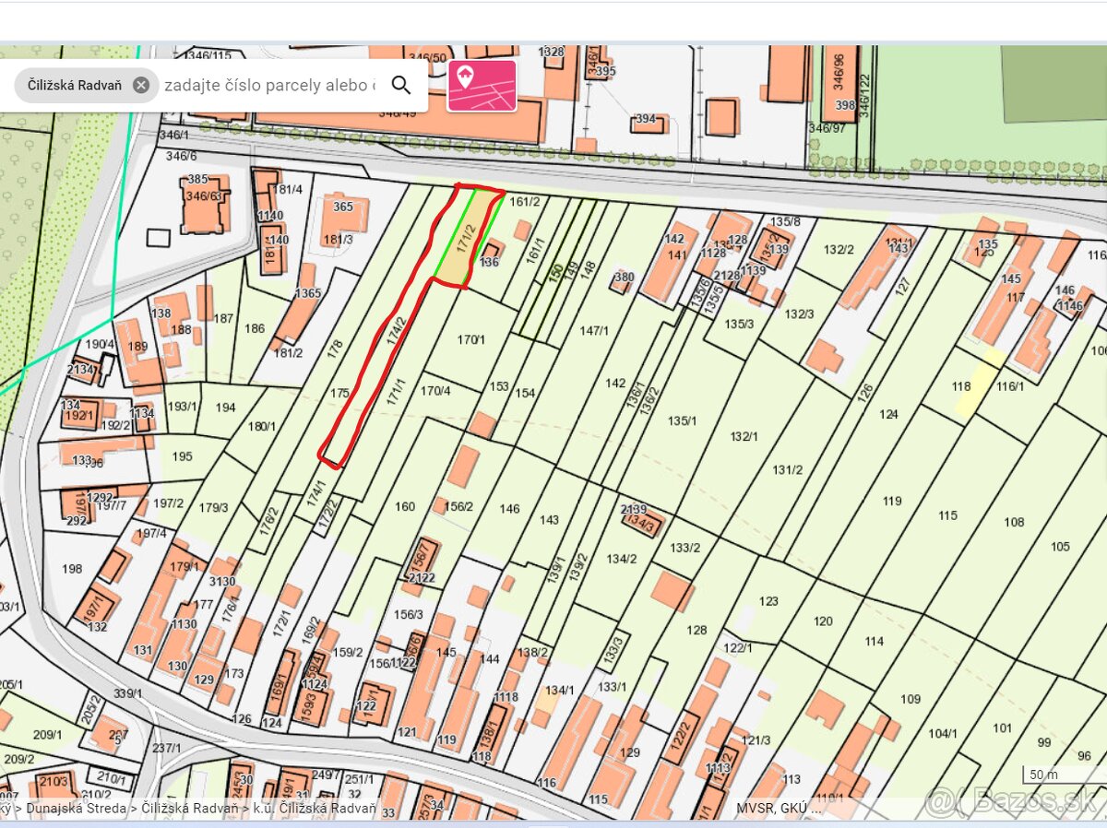Focus the parcel number search field
This screenshot has height=828, width=1107.
[x=269, y=86]
